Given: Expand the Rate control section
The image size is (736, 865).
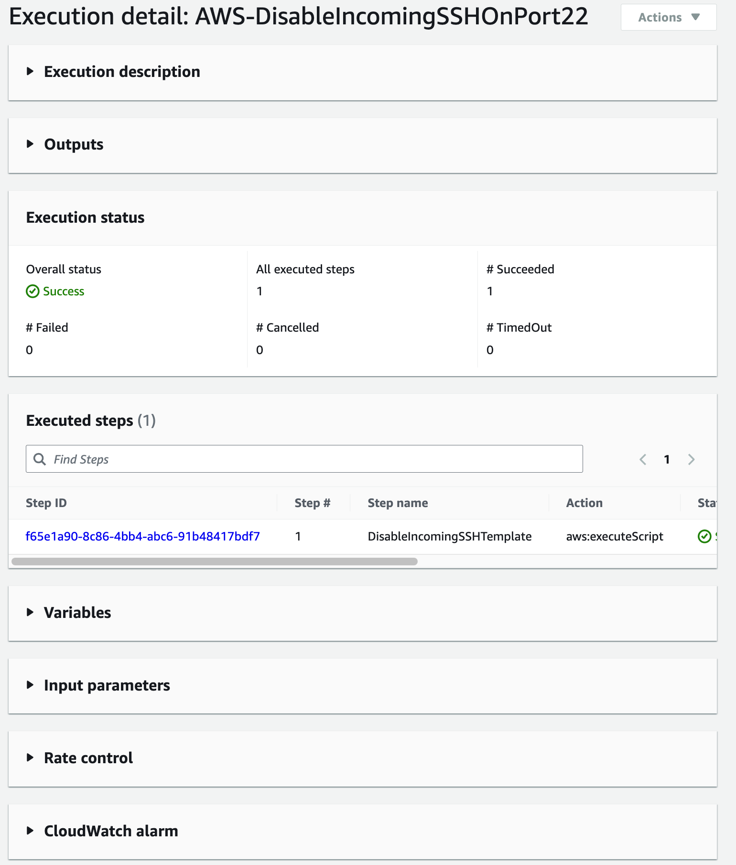Looking at the screenshot, I should coord(79,758).
